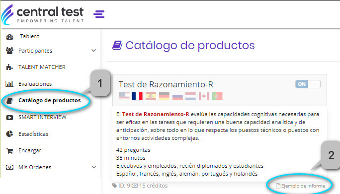This screenshot has width=340, height=194.
Task: Click the Mis Ordenes money icon
Action: click(x=9, y=167)
